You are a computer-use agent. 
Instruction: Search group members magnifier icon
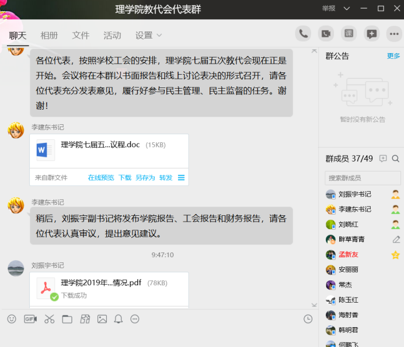(x=396, y=159)
